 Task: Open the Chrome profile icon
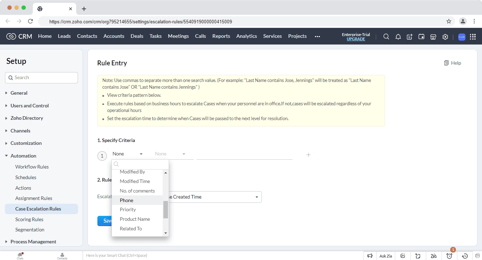tap(463, 21)
